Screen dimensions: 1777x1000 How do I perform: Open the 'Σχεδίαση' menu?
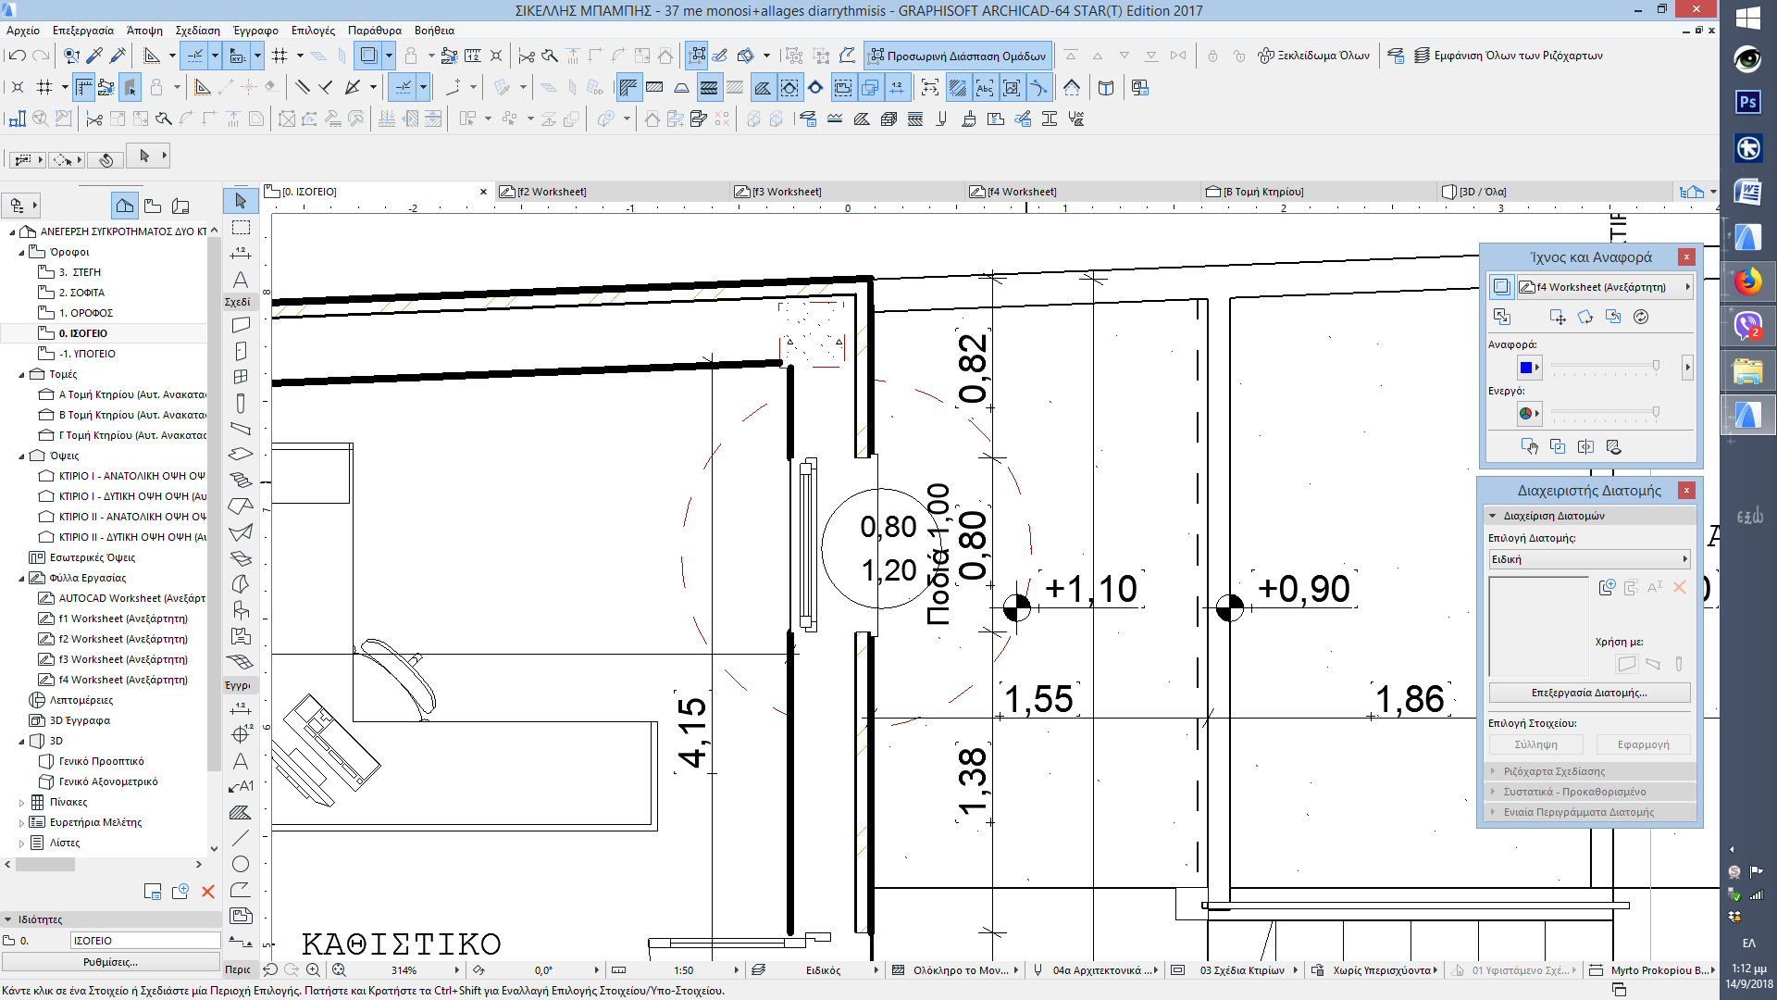click(197, 31)
